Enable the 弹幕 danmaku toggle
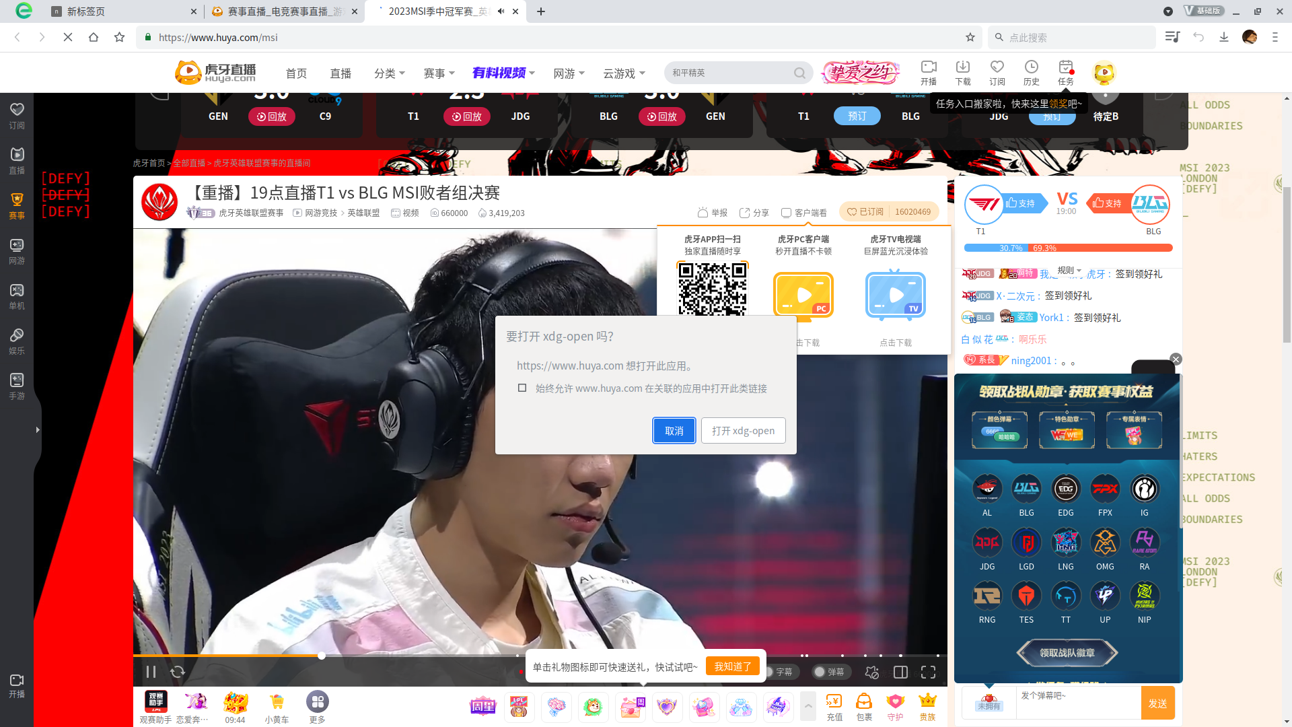This screenshot has height=727, width=1292. [x=830, y=672]
